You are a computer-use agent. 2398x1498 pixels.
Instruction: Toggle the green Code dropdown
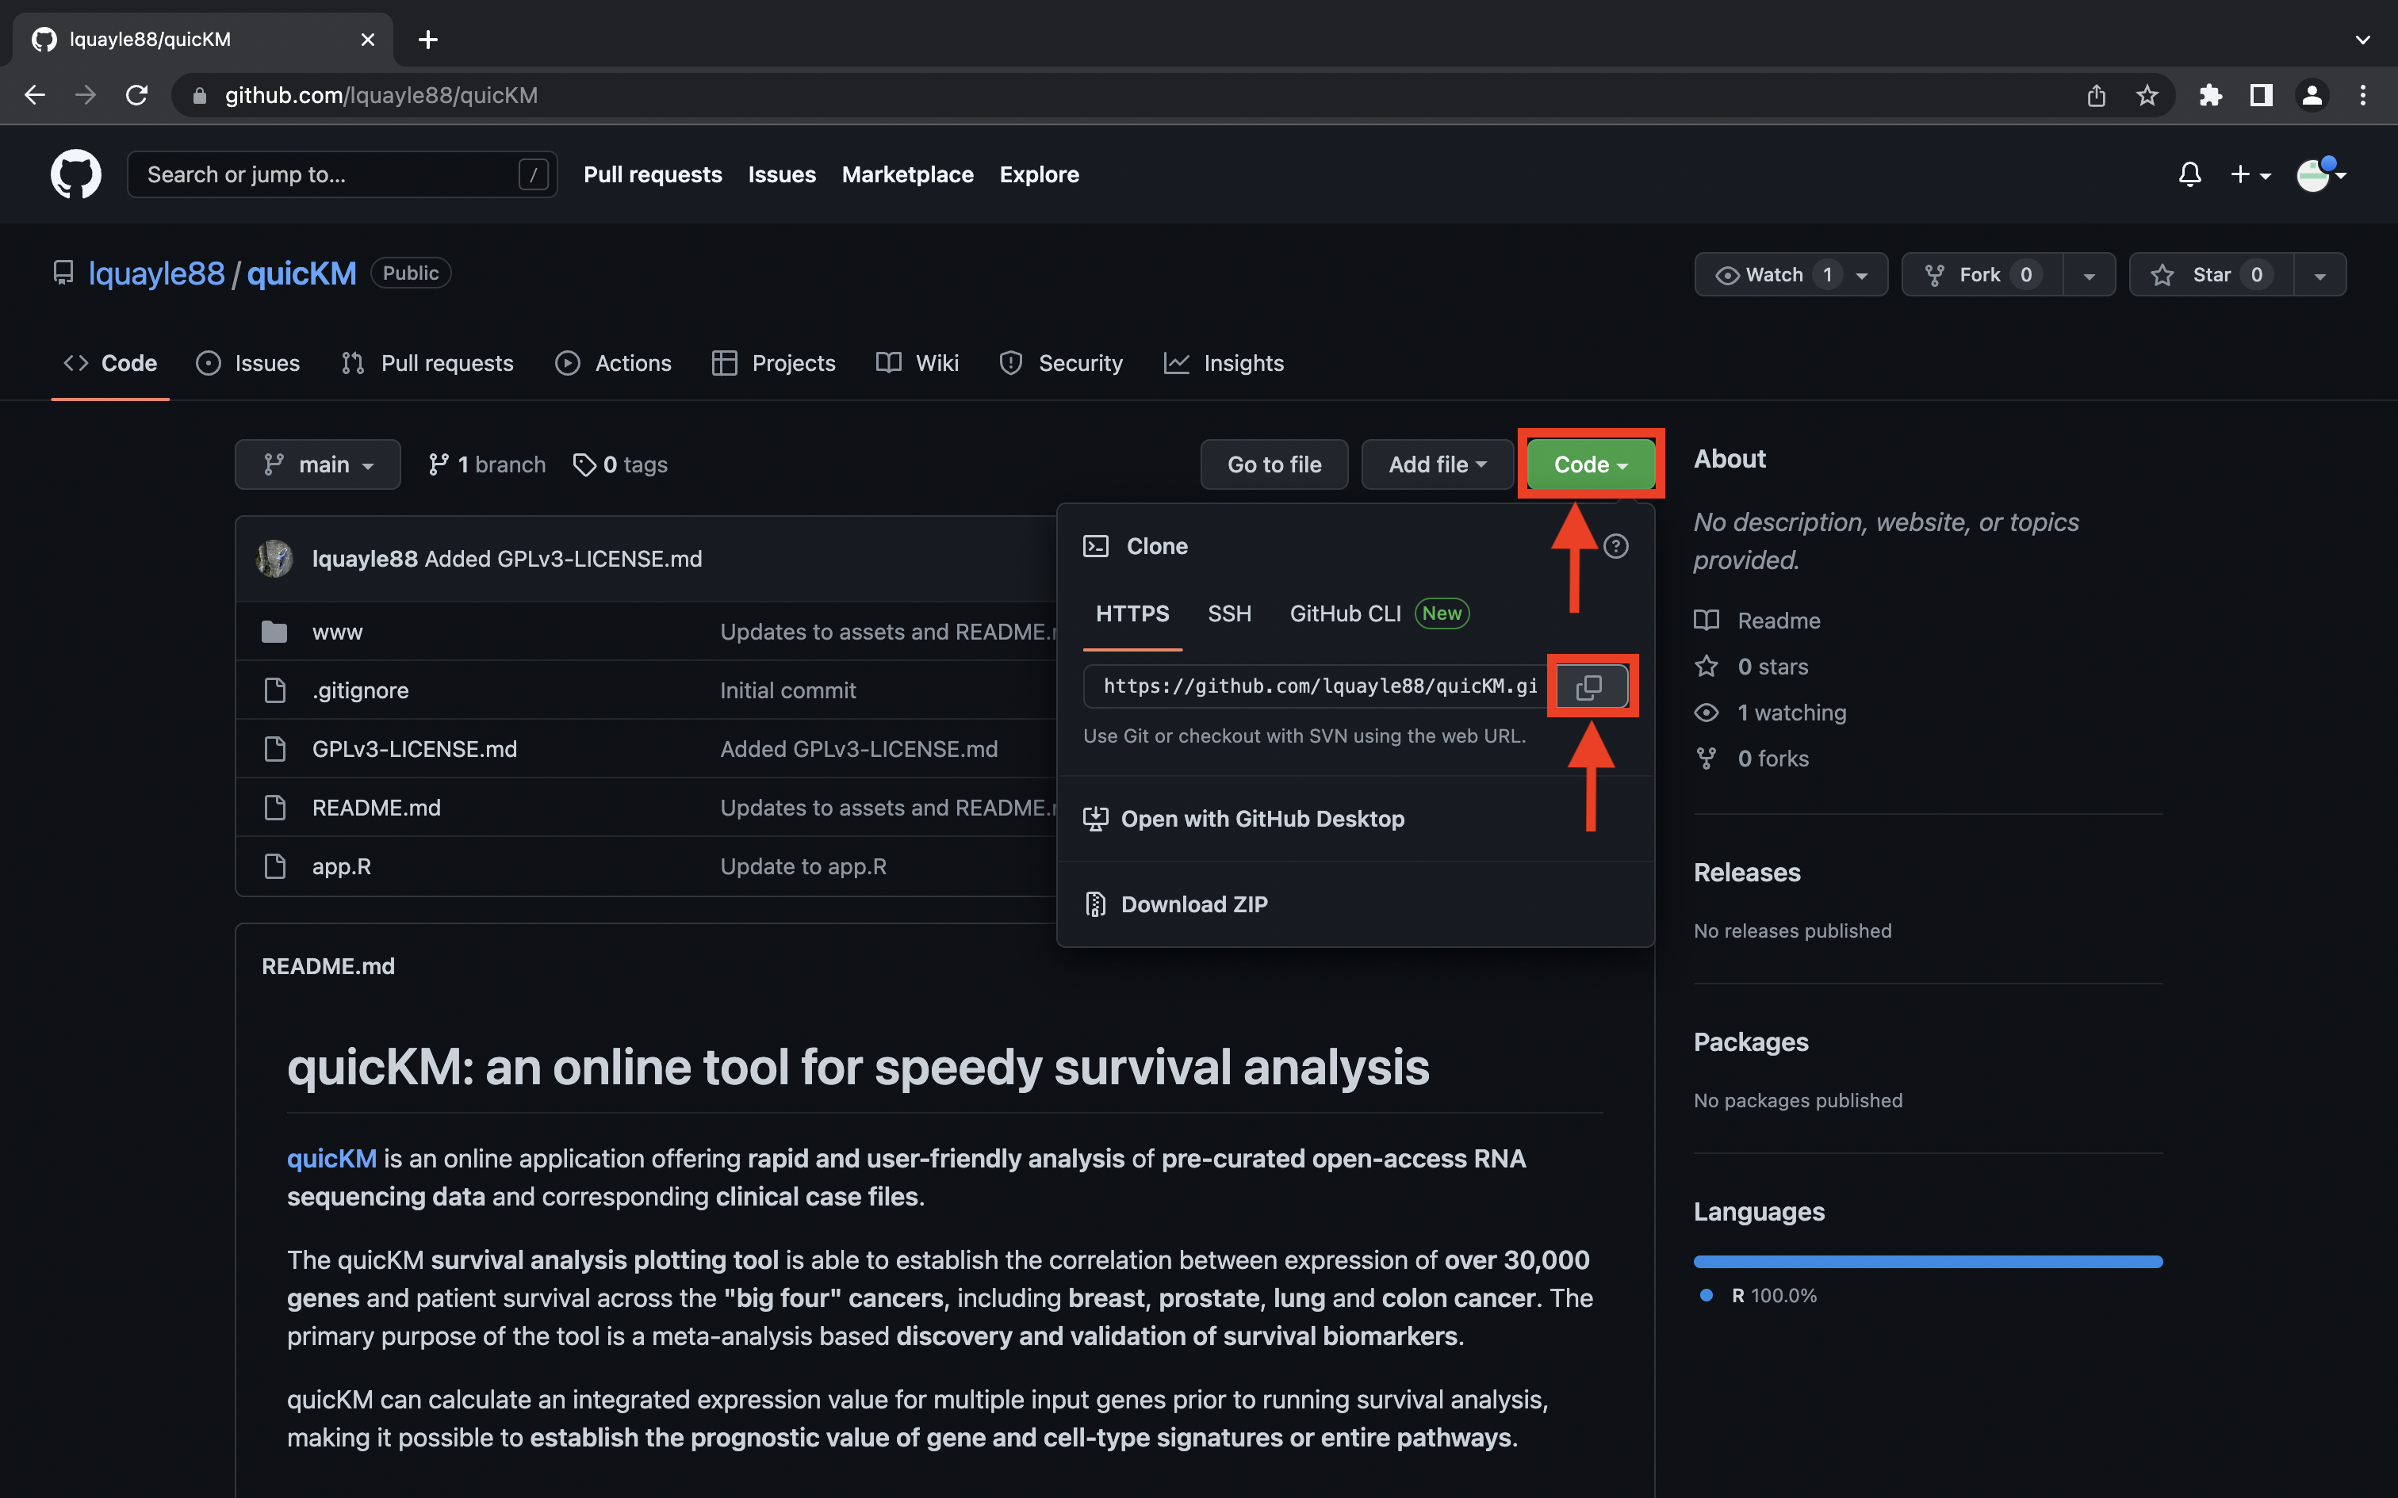point(1592,464)
